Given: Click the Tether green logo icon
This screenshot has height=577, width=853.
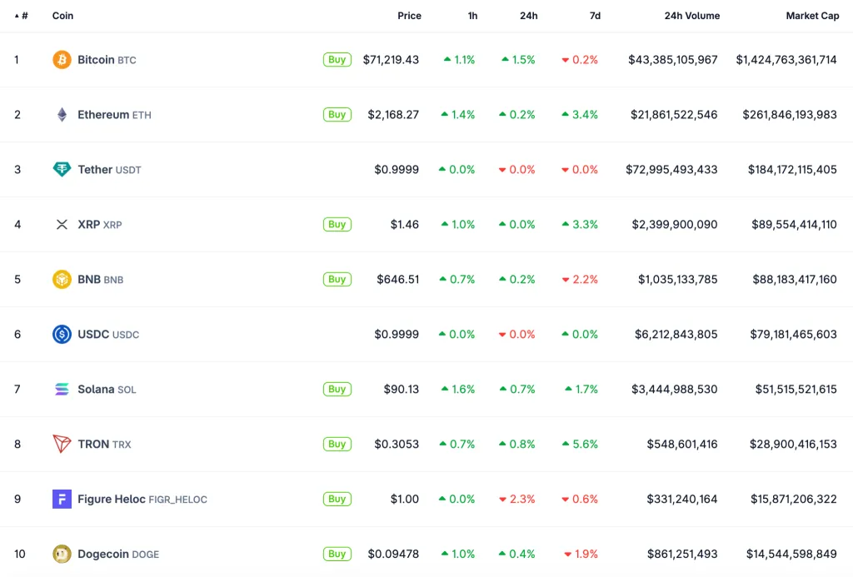Looking at the screenshot, I should coord(62,170).
